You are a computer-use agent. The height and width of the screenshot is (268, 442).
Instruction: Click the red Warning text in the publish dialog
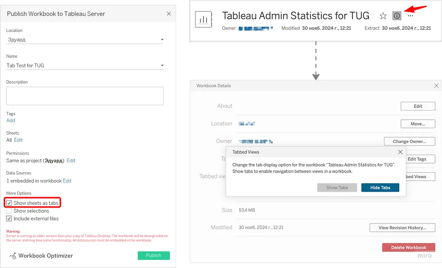[x=87, y=236]
